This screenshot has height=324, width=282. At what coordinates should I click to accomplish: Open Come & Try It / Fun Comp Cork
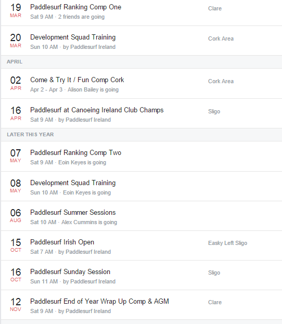[x=77, y=80]
